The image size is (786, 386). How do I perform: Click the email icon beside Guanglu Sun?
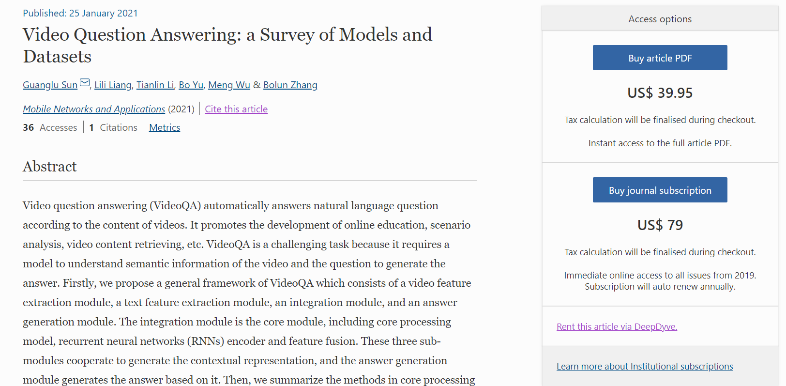(84, 83)
